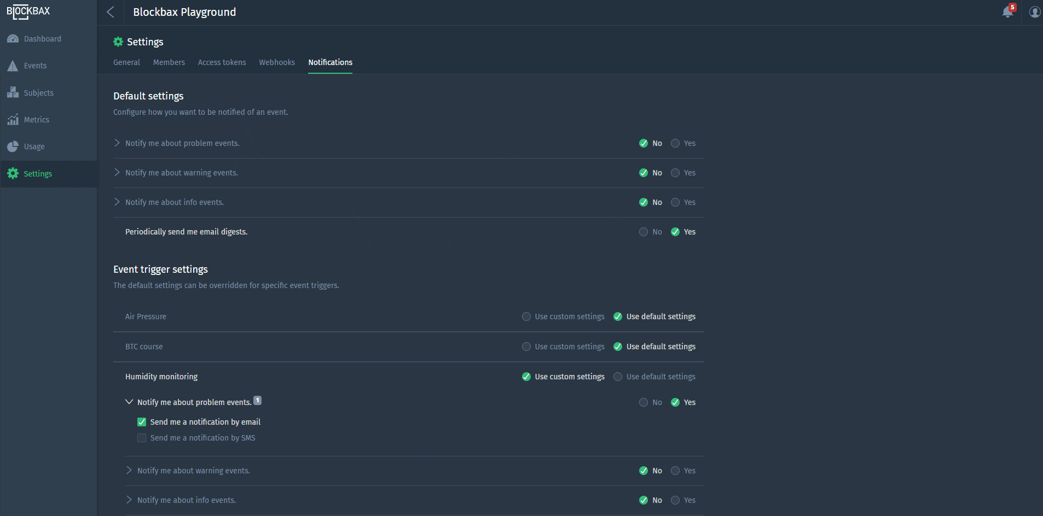This screenshot has width=1043, height=516.
Task: Click the Blockbax logo
Action: coord(28,11)
